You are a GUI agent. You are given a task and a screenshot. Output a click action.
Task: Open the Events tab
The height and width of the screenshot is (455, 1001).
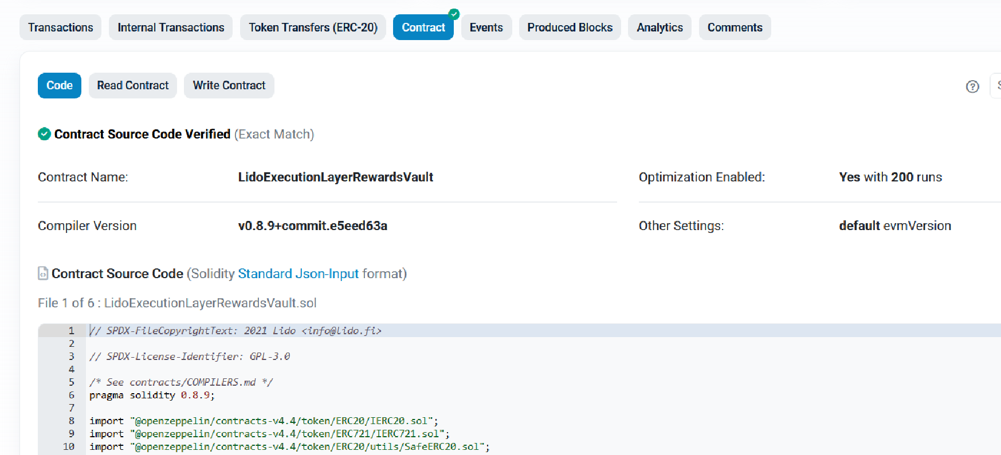pos(486,27)
